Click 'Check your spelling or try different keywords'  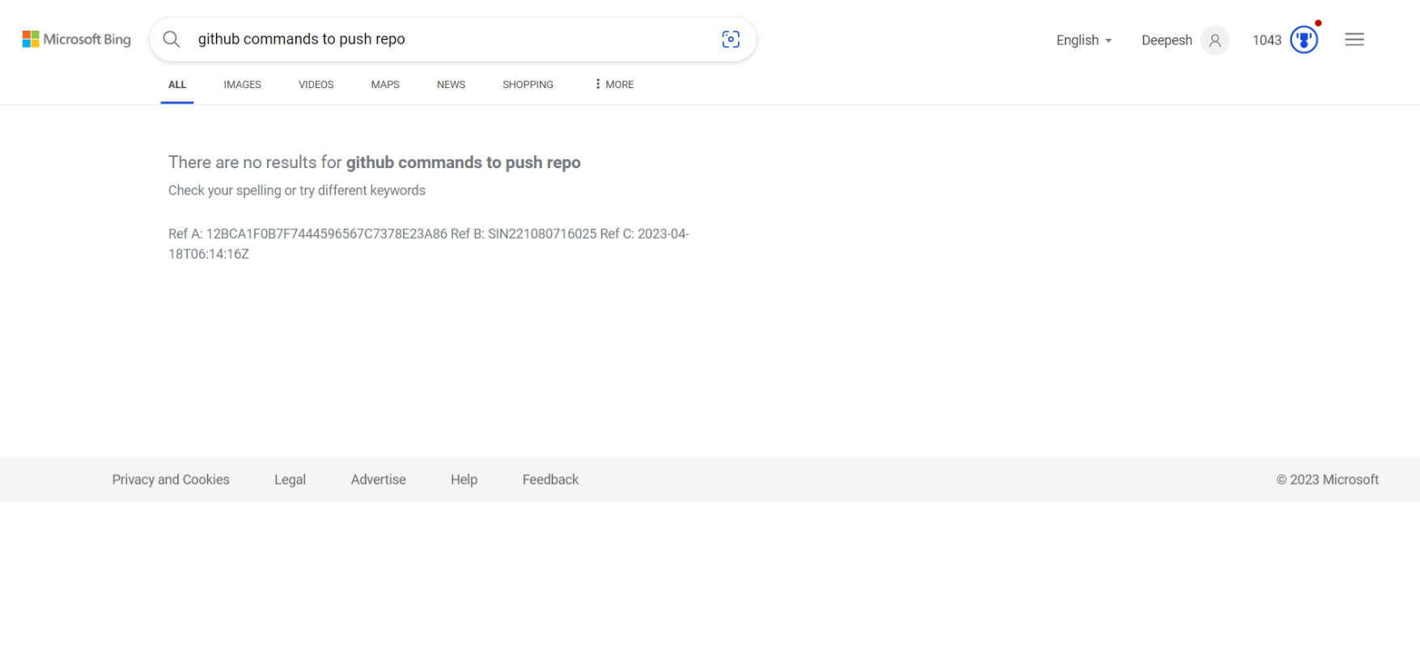tap(297, 190)
